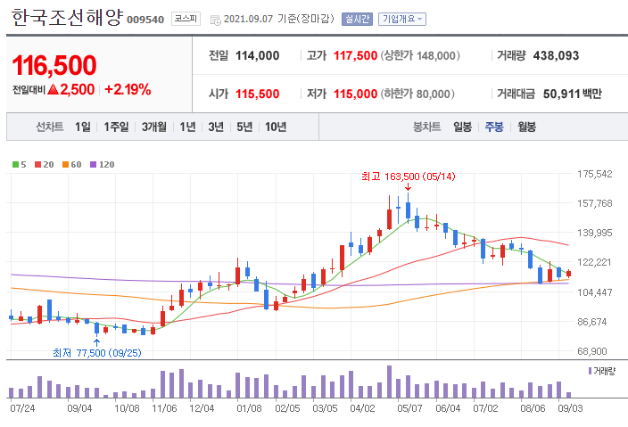
Task: Click the x-axis date 04/02
Action: [362, 408]
